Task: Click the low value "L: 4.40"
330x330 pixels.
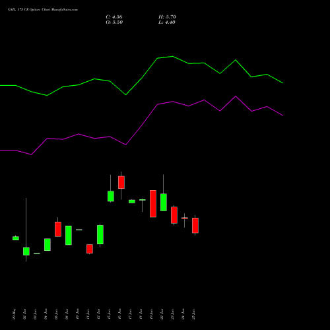Action: click(x=167, y=22)
